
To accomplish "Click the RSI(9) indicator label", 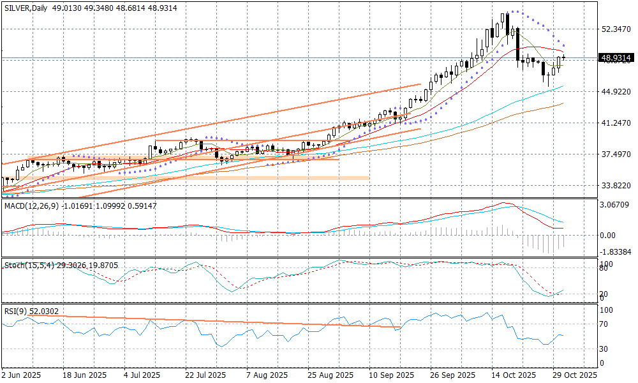I will point(17,311).
